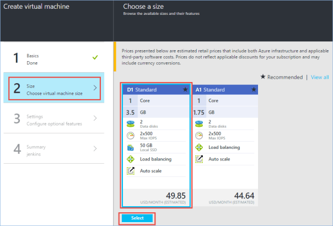Click the Load balancing icon in D1 card

click(x=130, y=159)
